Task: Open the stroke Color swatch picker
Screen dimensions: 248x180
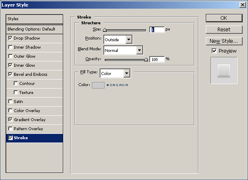Action: coord(98,85)
